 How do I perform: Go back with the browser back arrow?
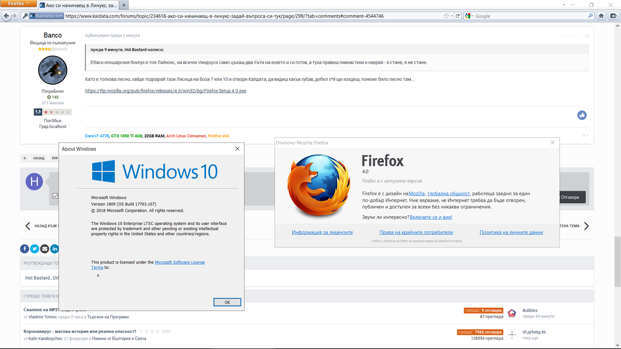7,16
